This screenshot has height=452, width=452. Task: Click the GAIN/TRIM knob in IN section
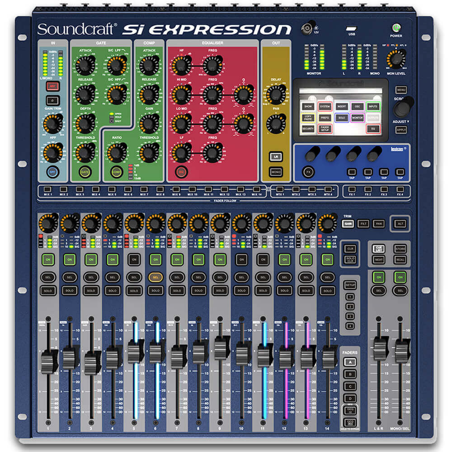pos(53,123)
